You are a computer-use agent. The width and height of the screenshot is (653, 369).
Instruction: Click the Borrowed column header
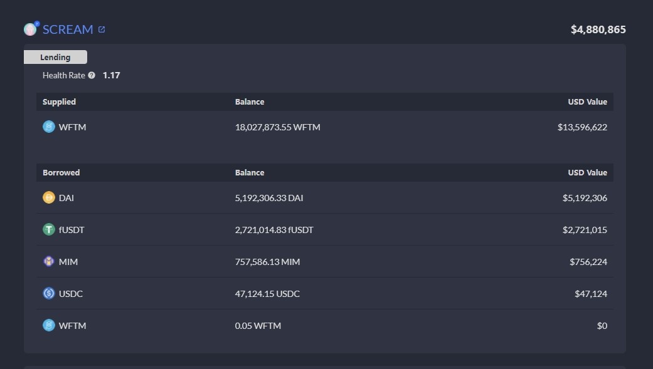(61, 172)
